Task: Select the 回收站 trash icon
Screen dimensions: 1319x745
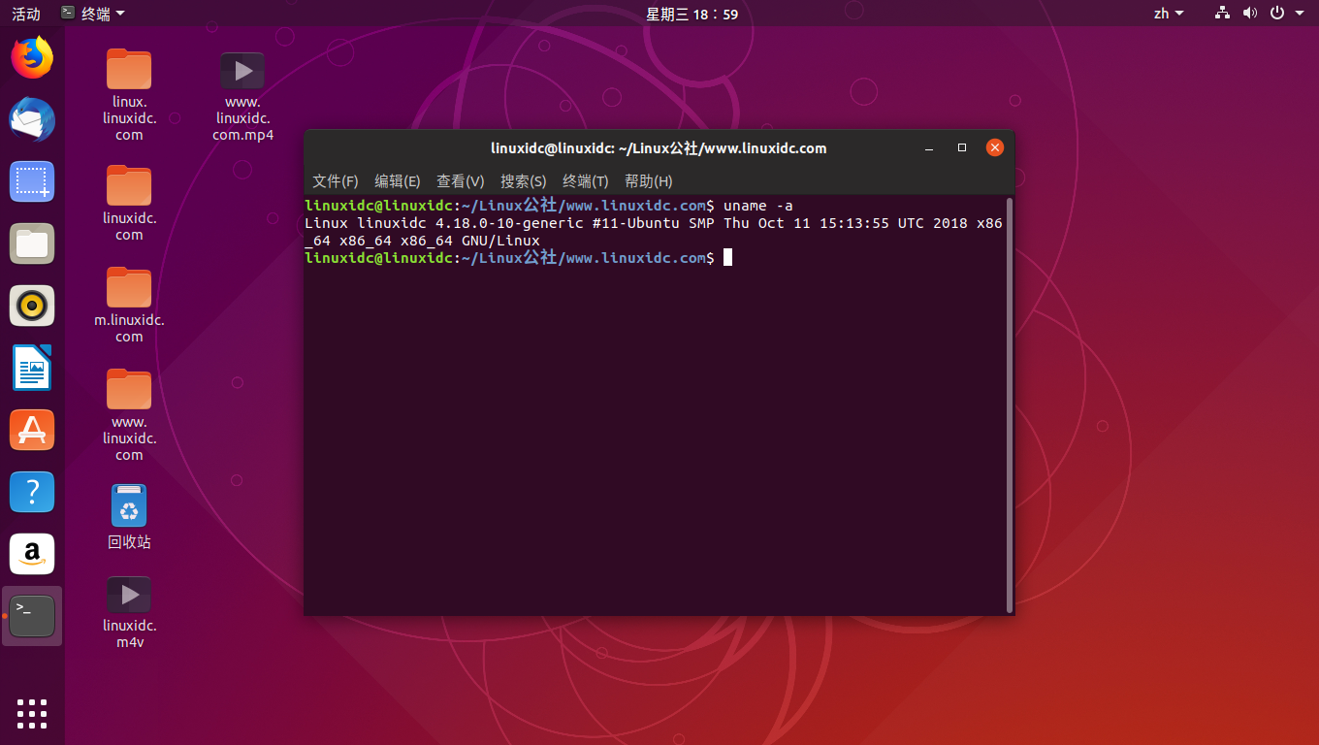Action: point(129,517)
